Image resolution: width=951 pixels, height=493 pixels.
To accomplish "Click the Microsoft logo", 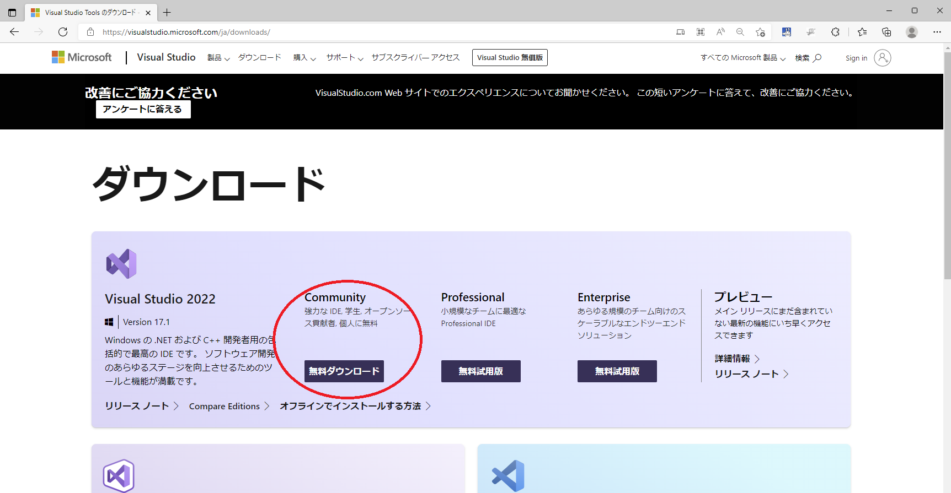I will click(x=82, y=57).
